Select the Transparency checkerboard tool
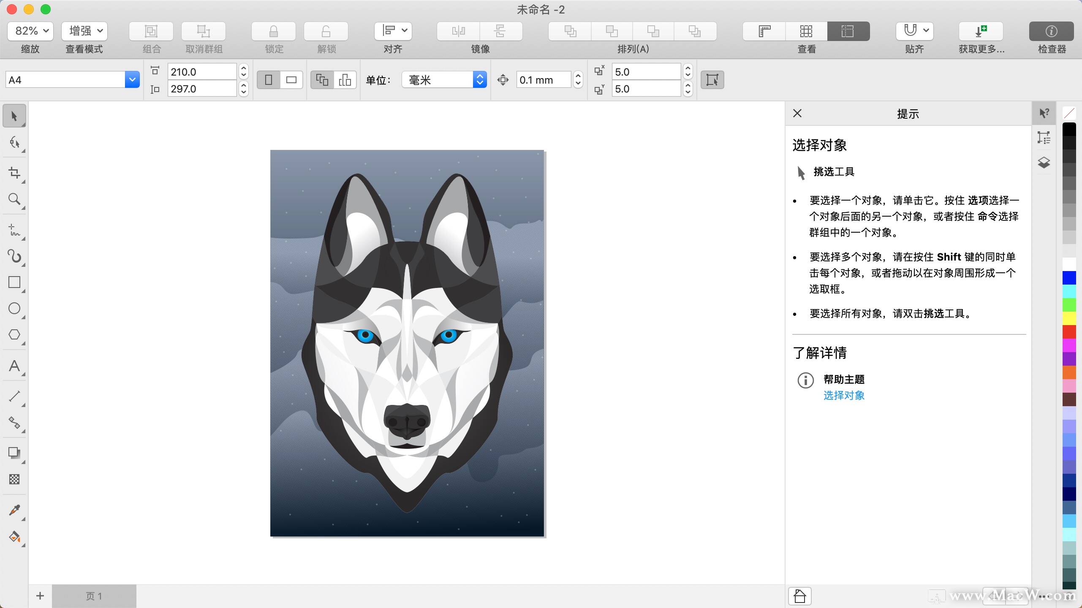This screenshot has height=608, width=1082. pos(14,479)
